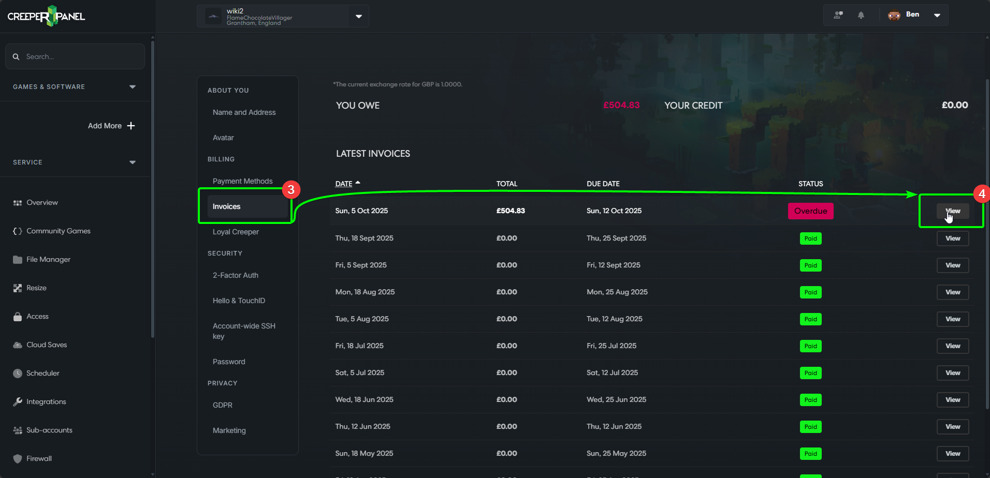Click the Firewall shield icon

18,459
